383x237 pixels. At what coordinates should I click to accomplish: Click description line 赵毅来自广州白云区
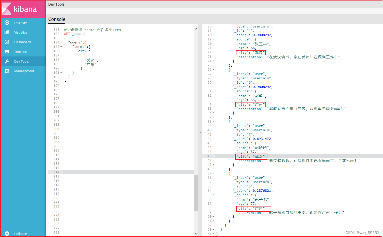[x=291, y=109]
